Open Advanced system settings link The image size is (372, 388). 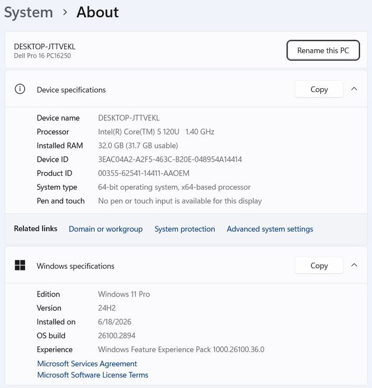pos(270,229)
